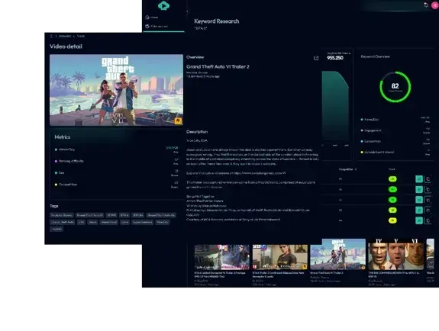This screenshot has height=331, width=439.
Task: Click the GTA VI trailer large thumbnail
Action: click(x=117, y=90)
